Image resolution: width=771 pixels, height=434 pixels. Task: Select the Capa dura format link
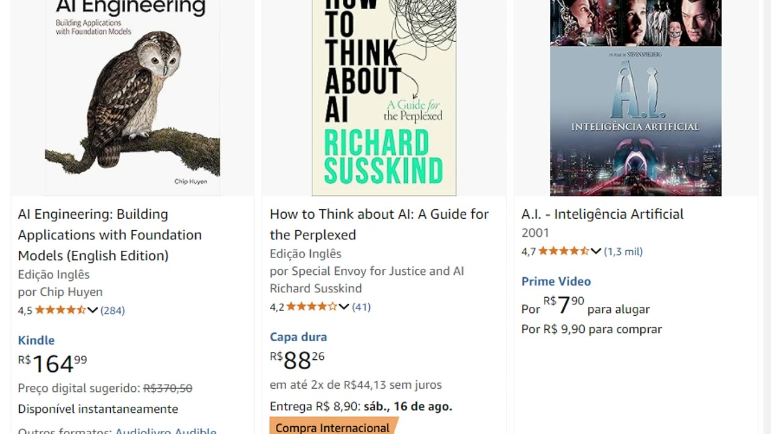point(298,337)
